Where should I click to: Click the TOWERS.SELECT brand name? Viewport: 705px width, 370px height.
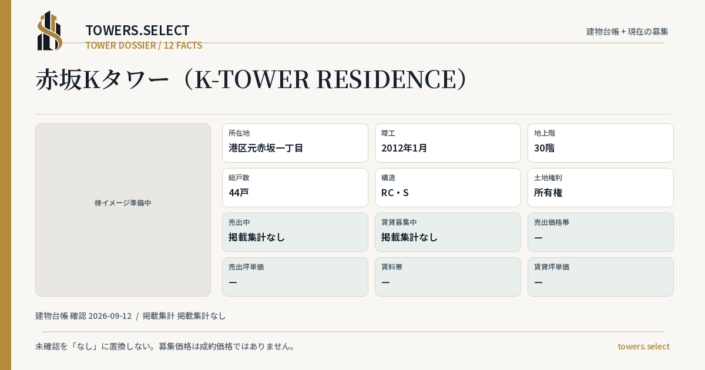click(137, 31)
